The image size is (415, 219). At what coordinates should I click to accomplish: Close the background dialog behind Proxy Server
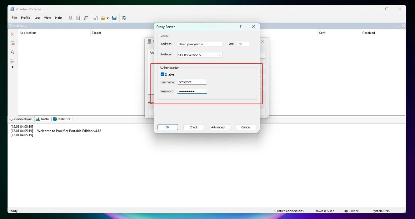tap(263, 41)
